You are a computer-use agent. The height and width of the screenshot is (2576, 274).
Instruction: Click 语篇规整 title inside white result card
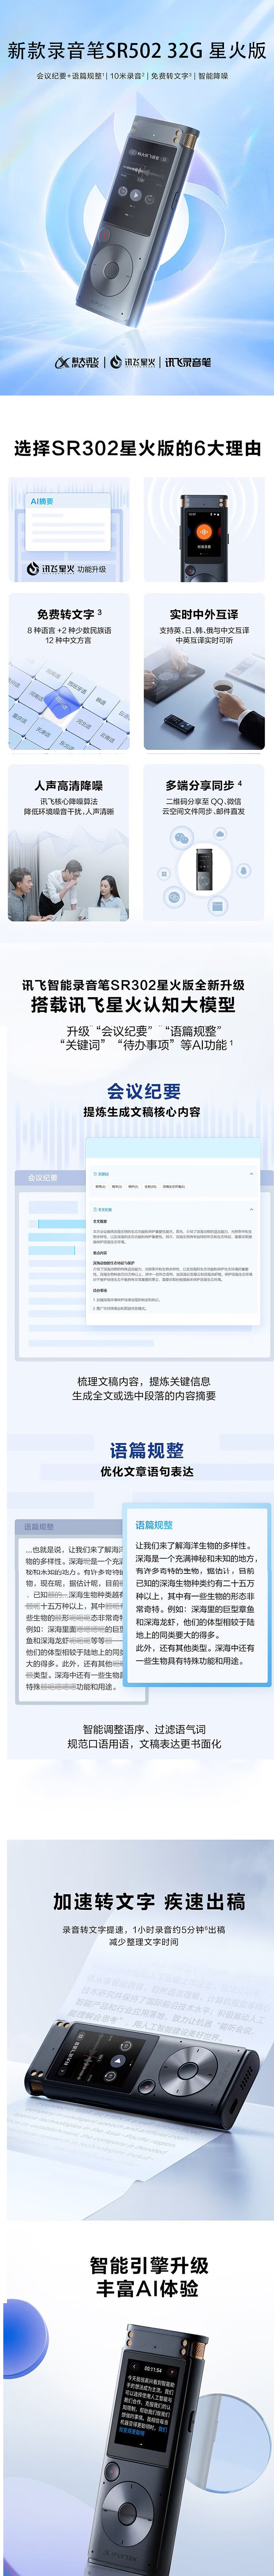click(x=154, y=1524)
